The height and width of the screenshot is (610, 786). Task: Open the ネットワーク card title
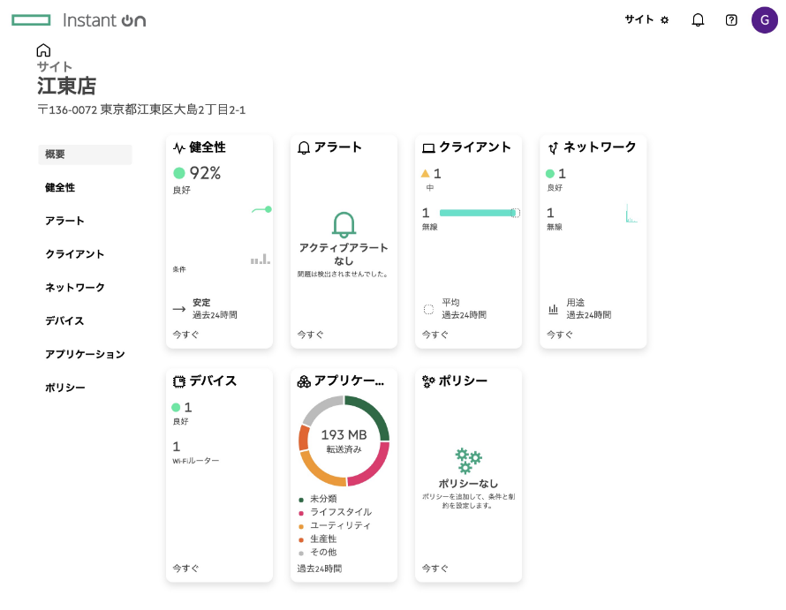(x=600, y=147)
